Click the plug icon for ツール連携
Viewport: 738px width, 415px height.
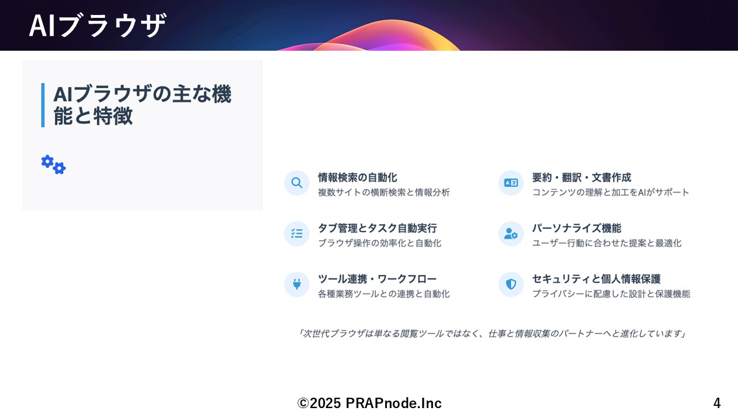(297, 284)
